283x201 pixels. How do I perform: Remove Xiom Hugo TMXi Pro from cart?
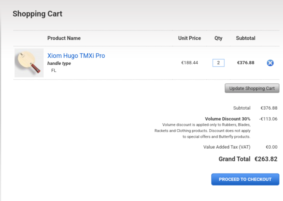[x=270, y=63]
